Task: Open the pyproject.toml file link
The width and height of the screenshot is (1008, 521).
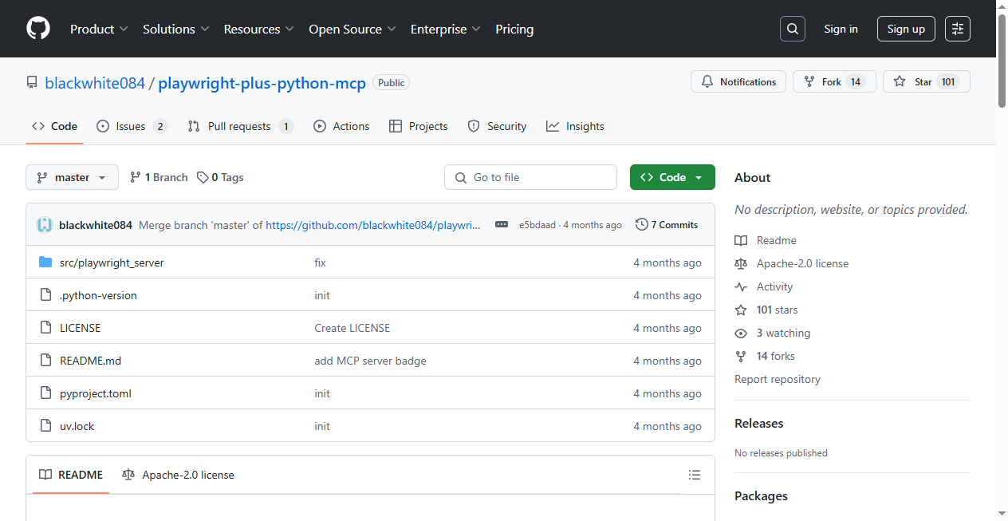Action: tap(96, 393)
